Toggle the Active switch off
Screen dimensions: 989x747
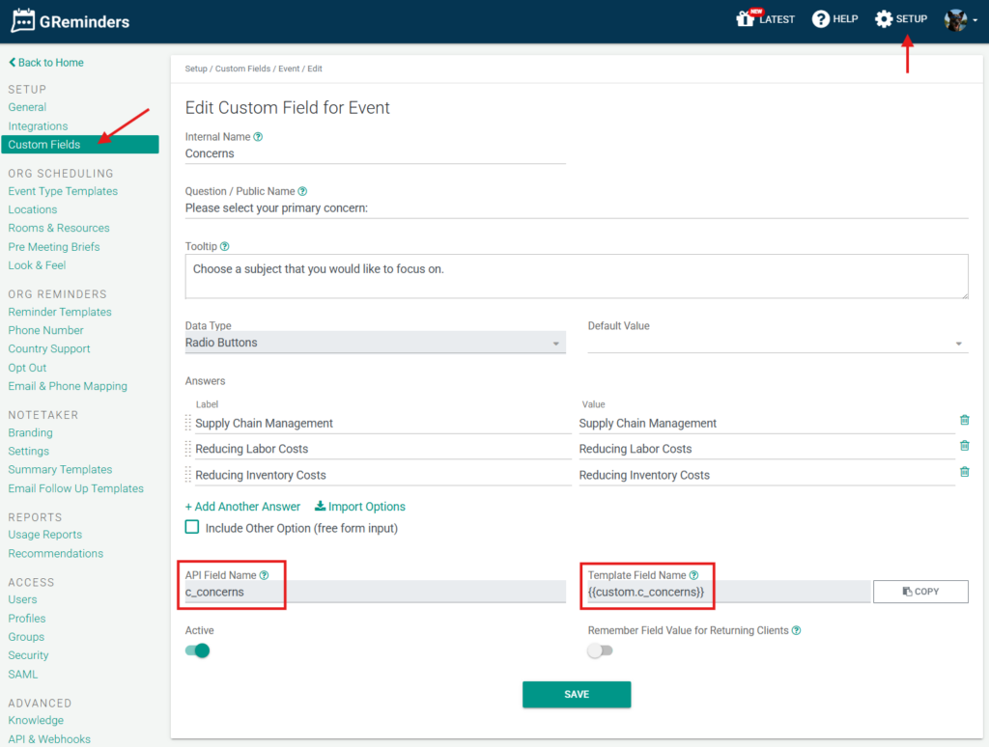tap(198, 650)
